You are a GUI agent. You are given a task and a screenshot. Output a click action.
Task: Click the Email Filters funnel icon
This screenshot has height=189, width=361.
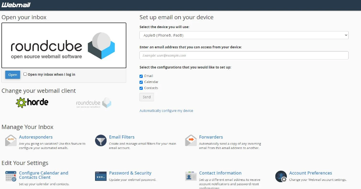pyautogui.click(x=101, y=140)
